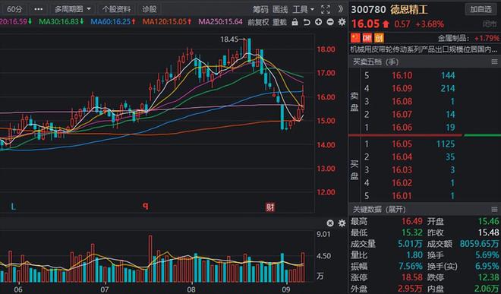The height and width of the screenshot is (294, 501).
Task: Open 个股资料 tab
Action: tap(117, 9)
